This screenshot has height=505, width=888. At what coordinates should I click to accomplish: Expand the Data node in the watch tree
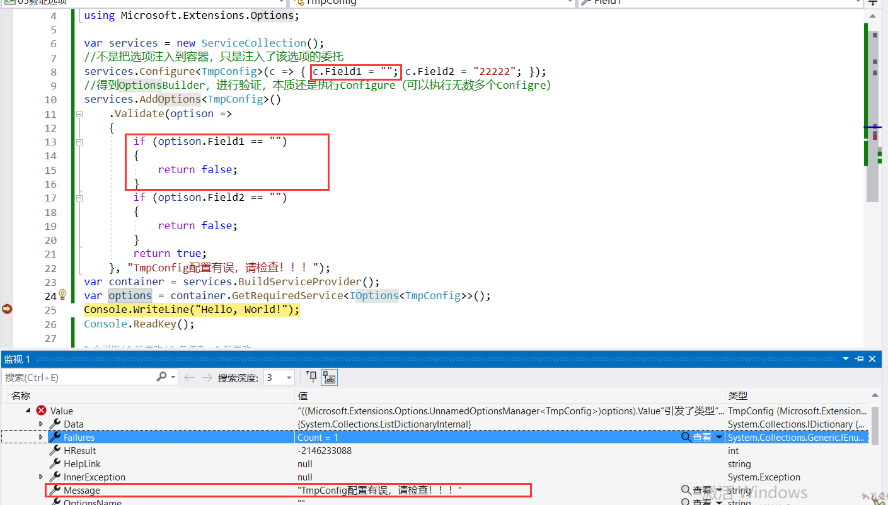pyautogui.click(x=42, y=424)
